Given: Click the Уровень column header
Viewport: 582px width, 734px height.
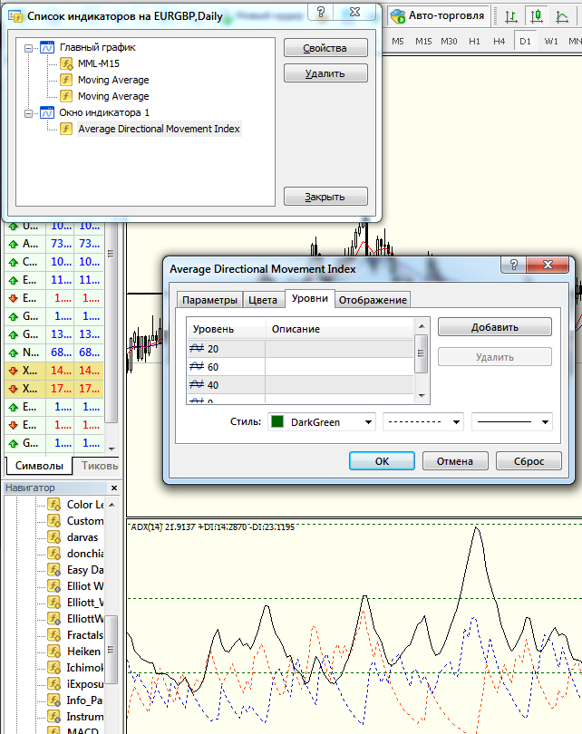Looking at the screenshot, I should tap(226, 329).
